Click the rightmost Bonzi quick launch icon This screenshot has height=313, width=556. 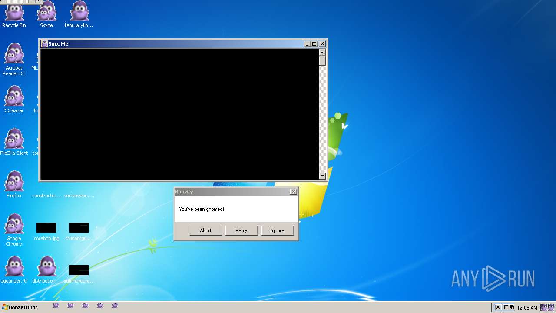click(115, 305)
